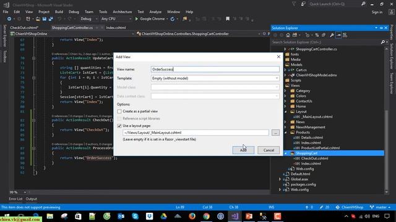396x222 pixels.
Task: Open Google Chrome from the taskbar
Action: [206, 216]
